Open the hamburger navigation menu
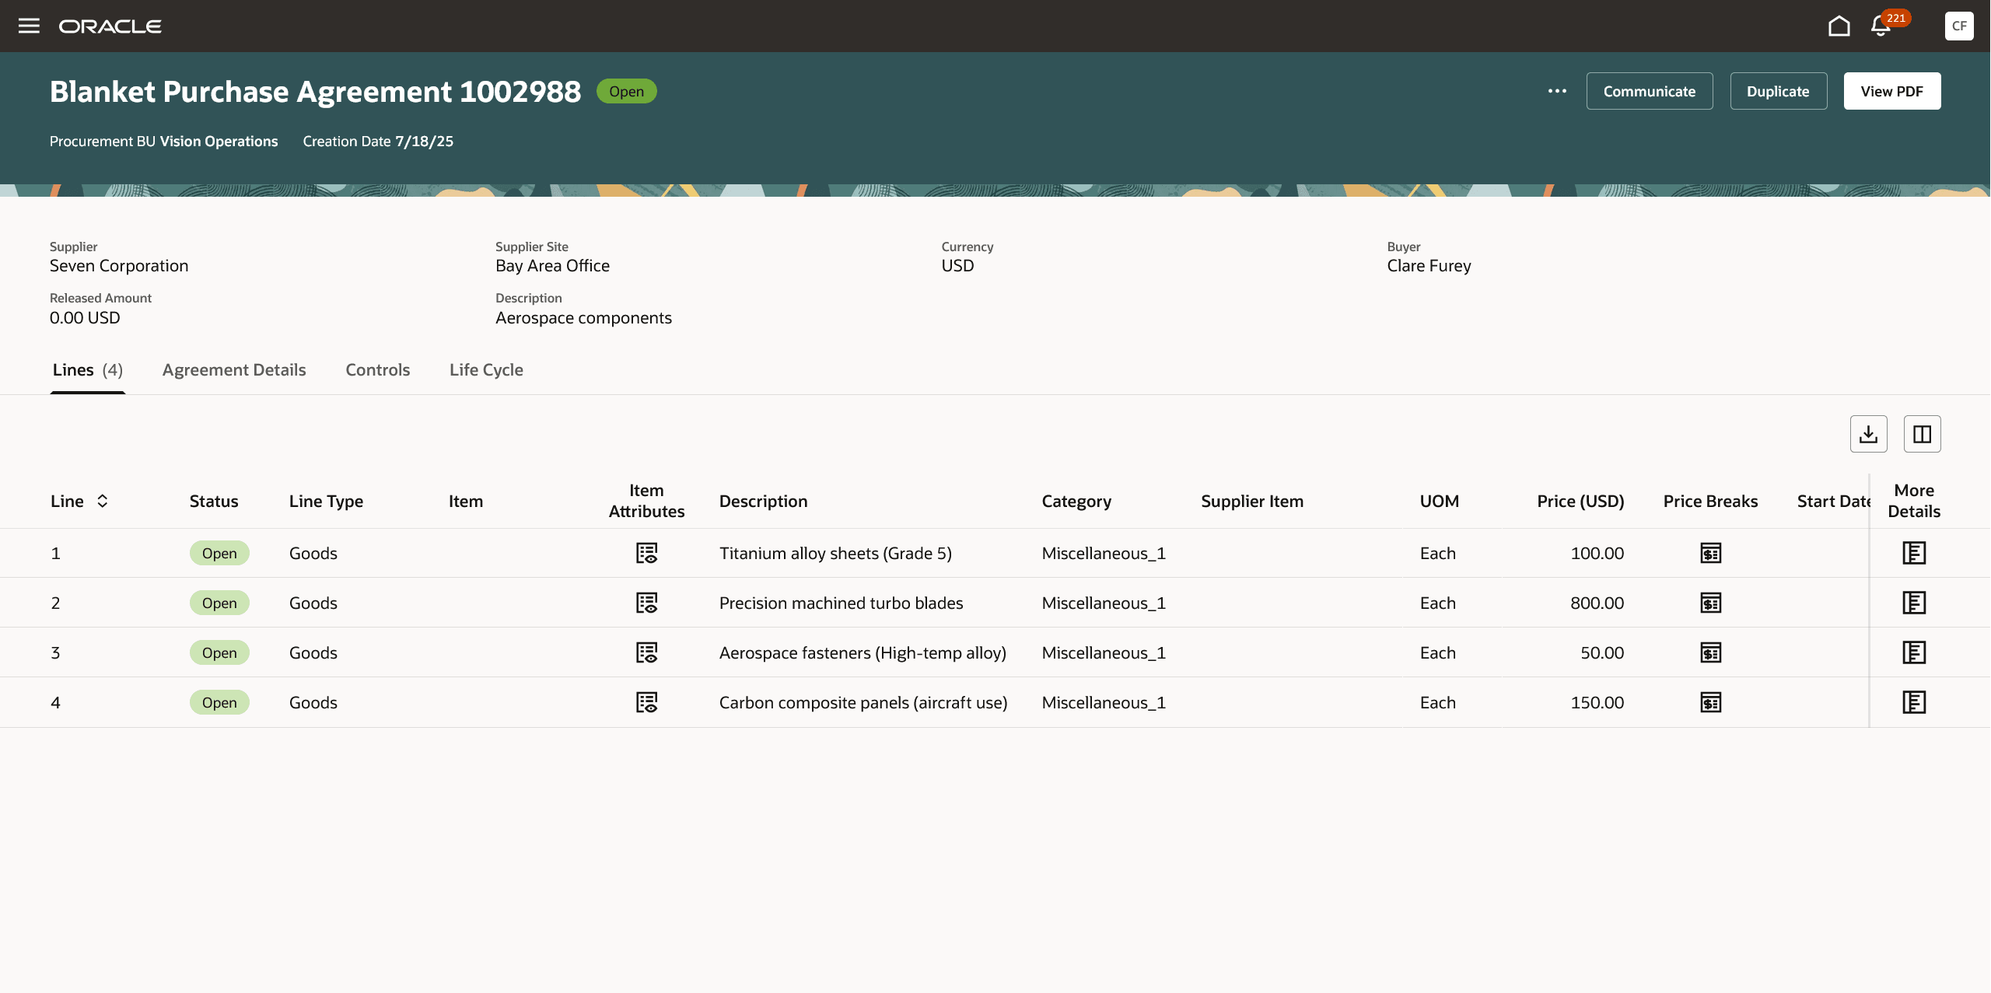The width and height of the screenshot is (1991, 993). point(29,26)
